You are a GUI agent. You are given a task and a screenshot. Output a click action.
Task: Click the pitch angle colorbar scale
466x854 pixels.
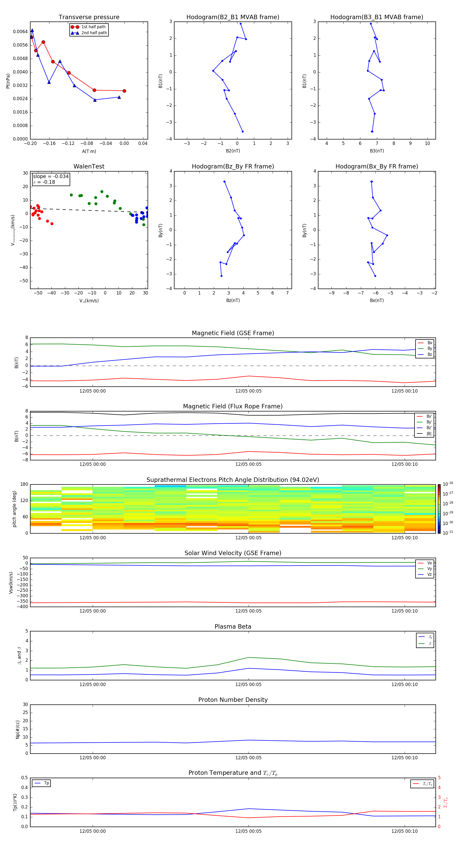[439, 509]
